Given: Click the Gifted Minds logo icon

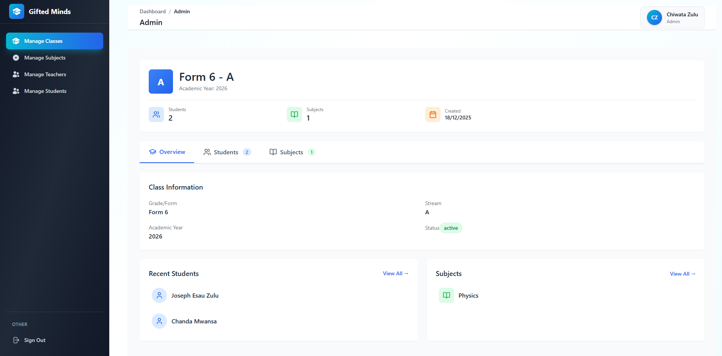Looking at the screenshot, I should tap(16, 11).
